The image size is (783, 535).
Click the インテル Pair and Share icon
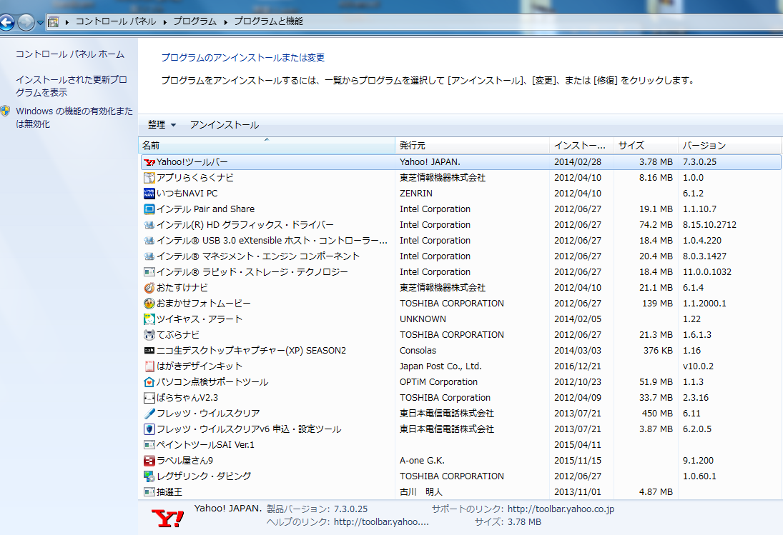[x=149, y=209]
